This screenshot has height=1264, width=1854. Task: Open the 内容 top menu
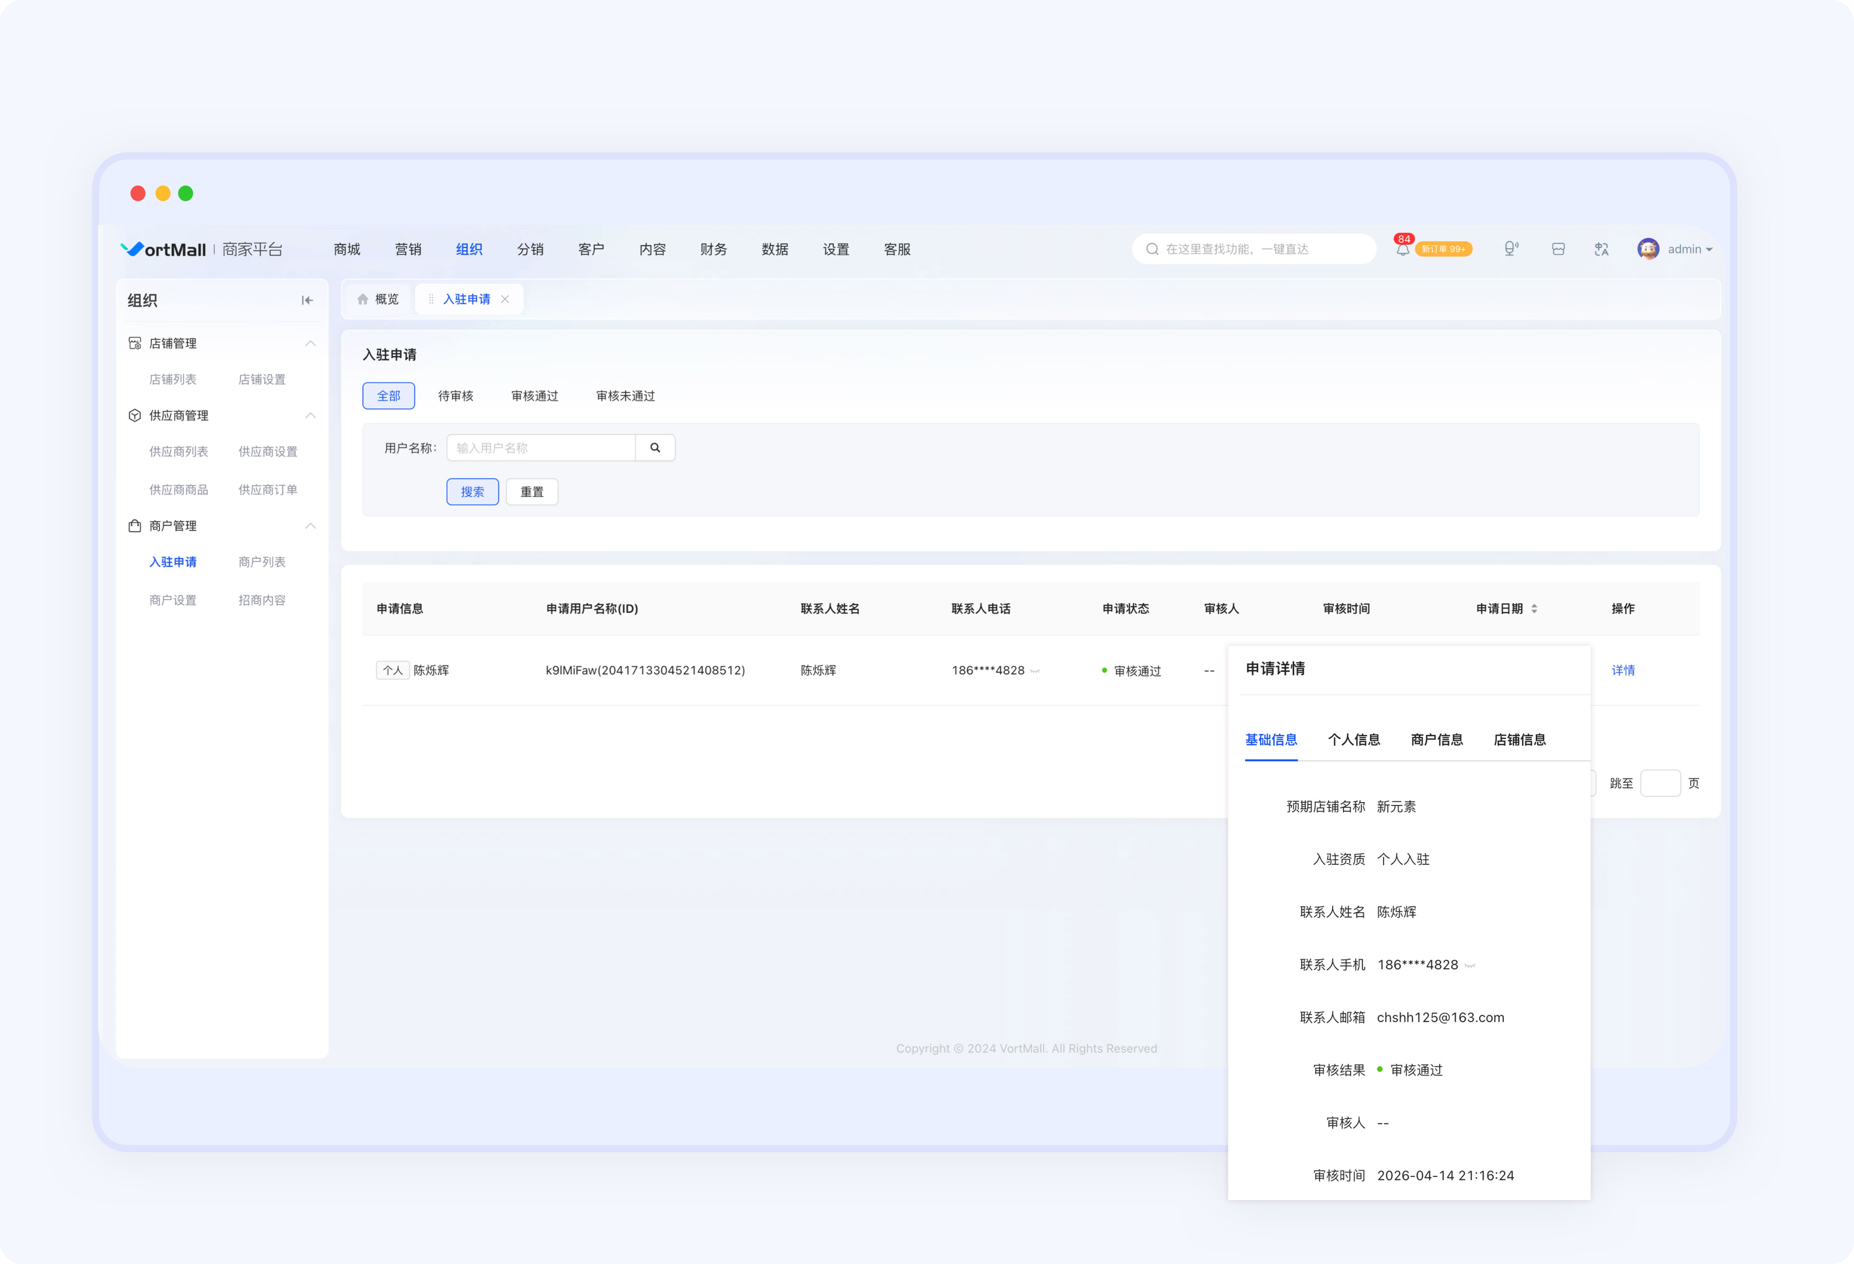click(652, 249)
